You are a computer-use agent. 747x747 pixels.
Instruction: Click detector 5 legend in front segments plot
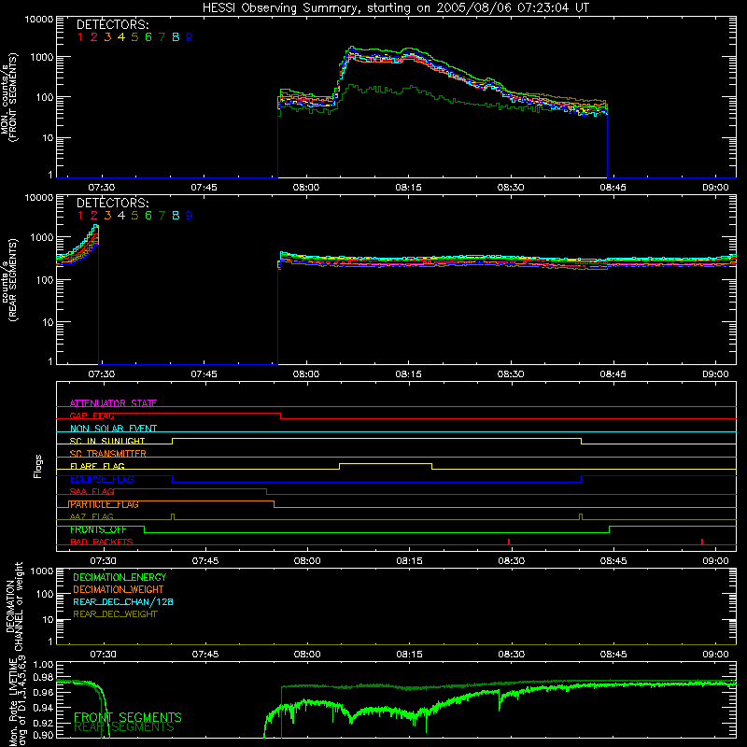[134, 37]
